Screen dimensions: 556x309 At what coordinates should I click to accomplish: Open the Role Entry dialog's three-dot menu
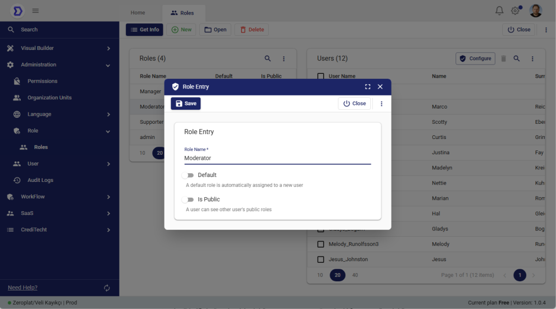point(381,104)
